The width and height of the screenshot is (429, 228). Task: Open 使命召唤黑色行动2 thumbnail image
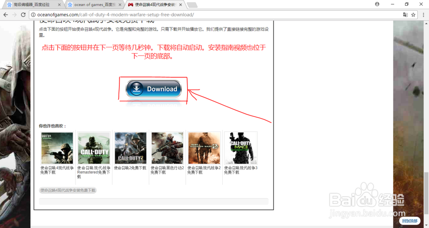click(167, 148)
